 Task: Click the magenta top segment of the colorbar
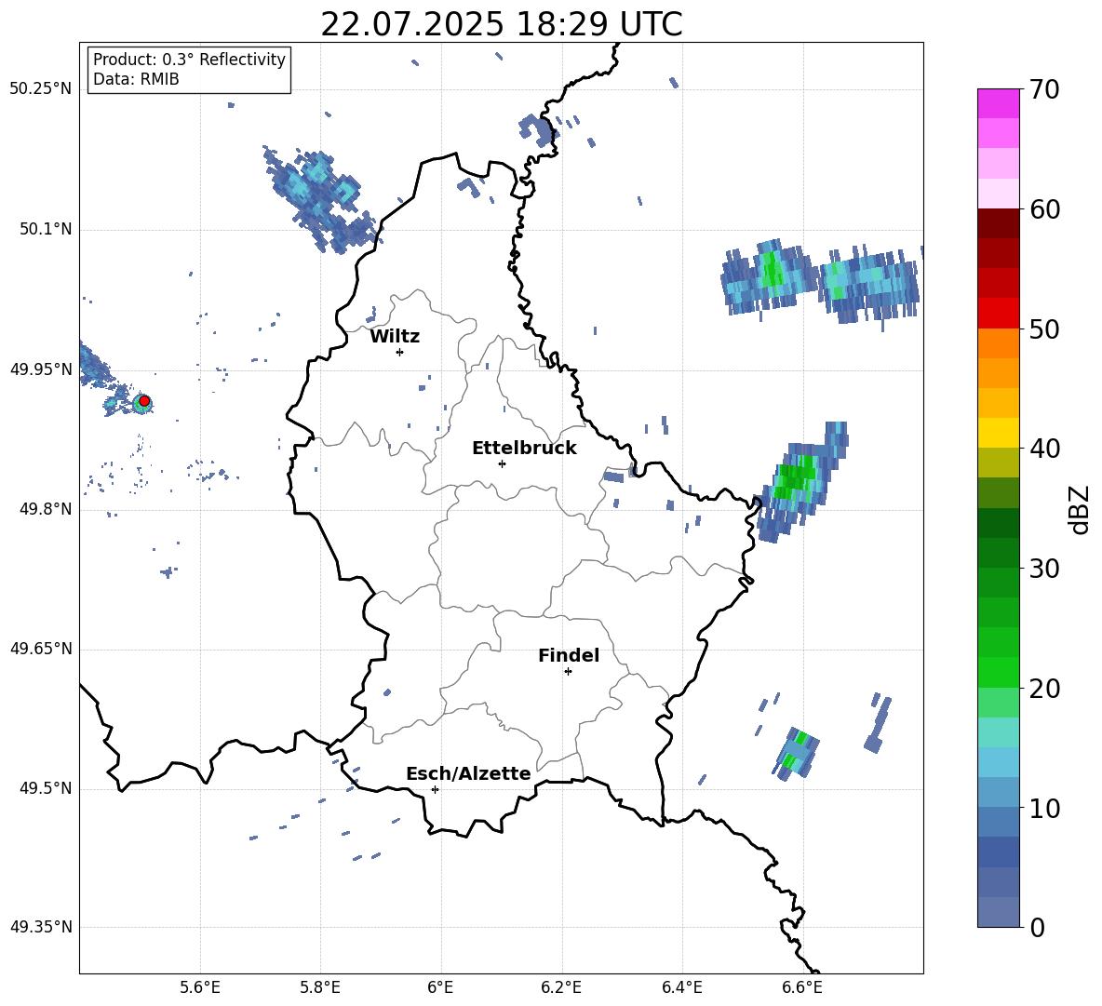(x=999, y=104)
